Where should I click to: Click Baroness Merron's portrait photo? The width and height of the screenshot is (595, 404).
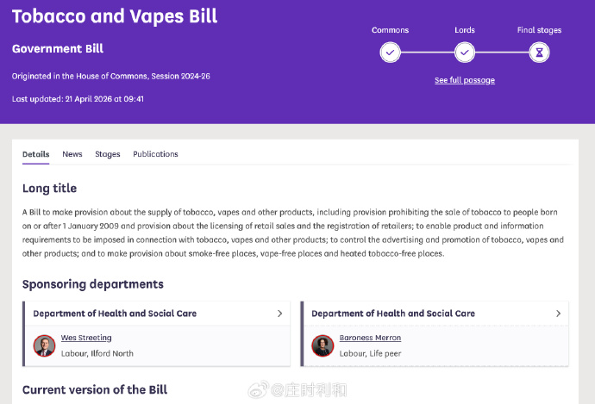coord(323,345)
